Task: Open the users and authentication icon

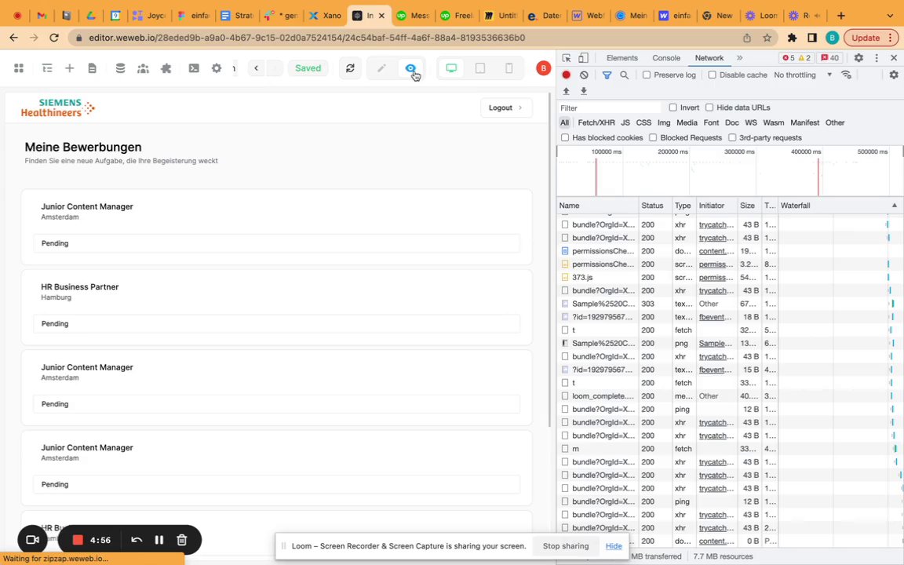Action: [x=143, y=68]
